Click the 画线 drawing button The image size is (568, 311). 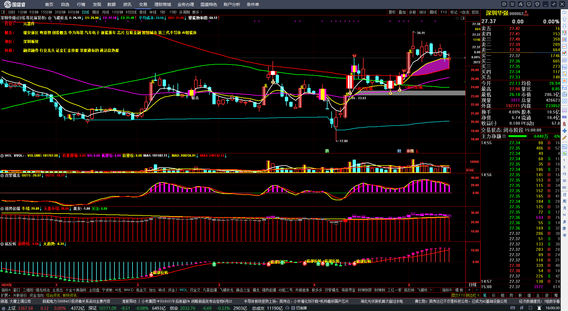433,12
